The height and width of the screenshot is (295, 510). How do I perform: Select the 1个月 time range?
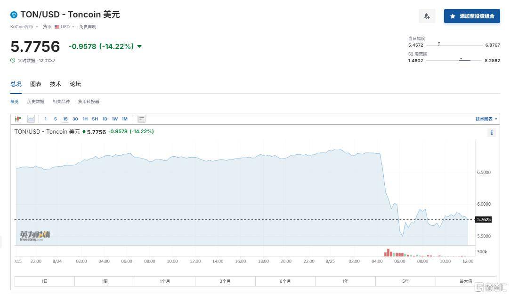165,281
